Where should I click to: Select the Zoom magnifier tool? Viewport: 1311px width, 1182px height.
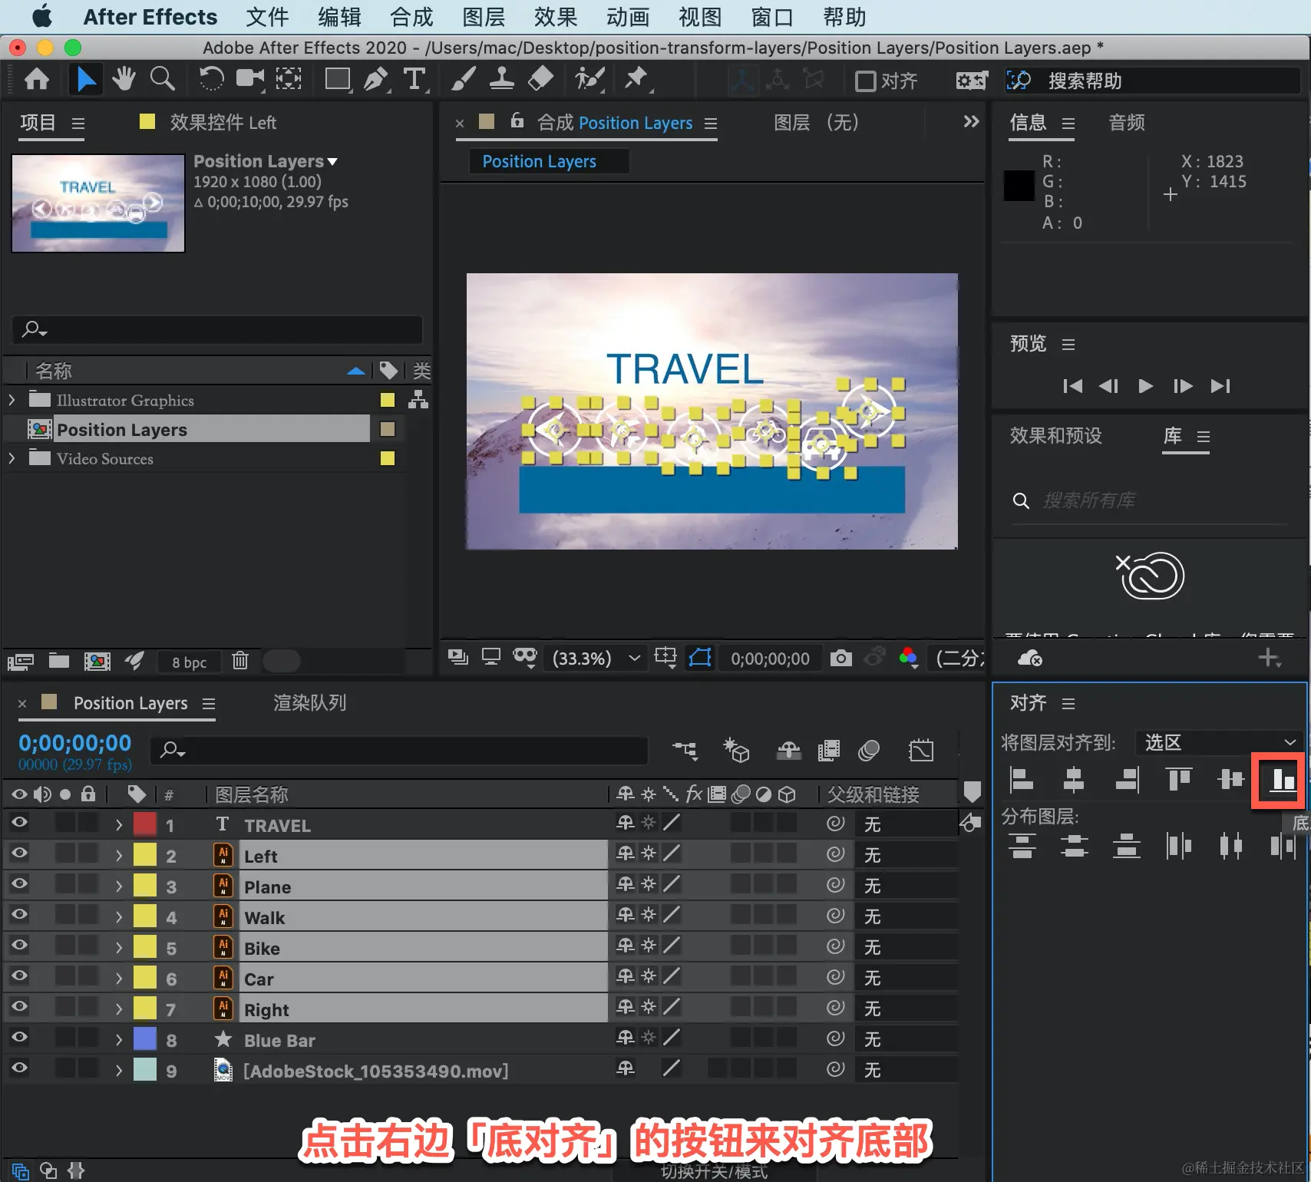click(x=162, y=79)
